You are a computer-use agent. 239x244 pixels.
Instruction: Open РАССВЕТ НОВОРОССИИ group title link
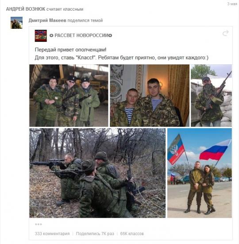[x=81, y=35]
